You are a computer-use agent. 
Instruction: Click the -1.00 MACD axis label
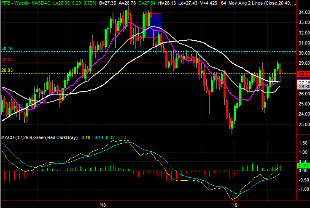pyautogui.click(x=302, y=189)
